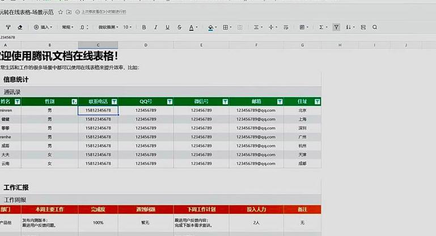Apply strikethrough to the text
The height and width of the screenshot is (236, 436).
click(179, 27)
